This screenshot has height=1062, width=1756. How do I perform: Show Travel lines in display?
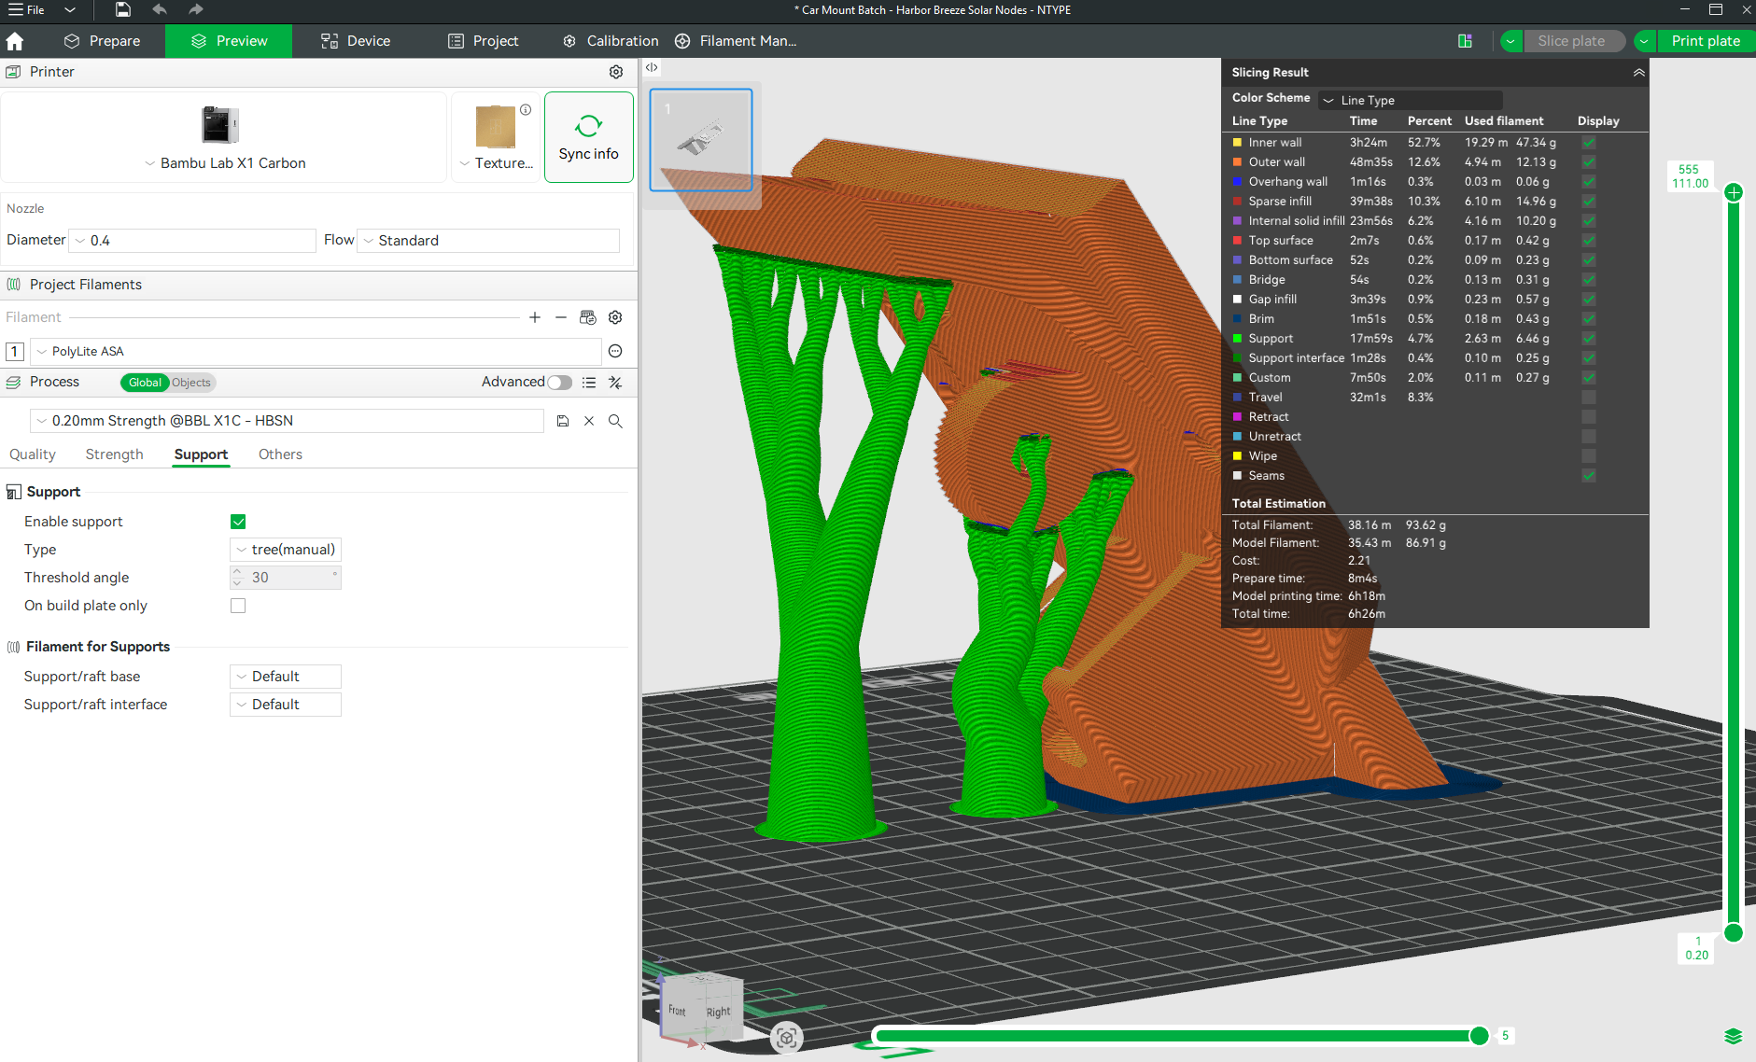pos(1589,398)
